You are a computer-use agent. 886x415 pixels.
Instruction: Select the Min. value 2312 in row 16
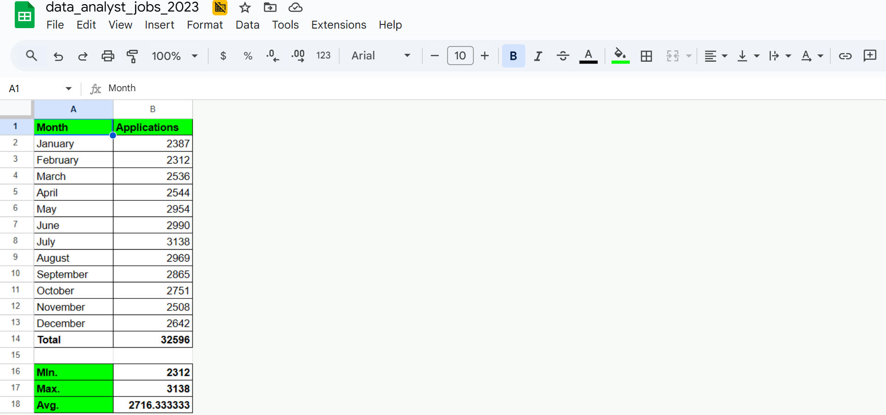(x=153, y=372)
